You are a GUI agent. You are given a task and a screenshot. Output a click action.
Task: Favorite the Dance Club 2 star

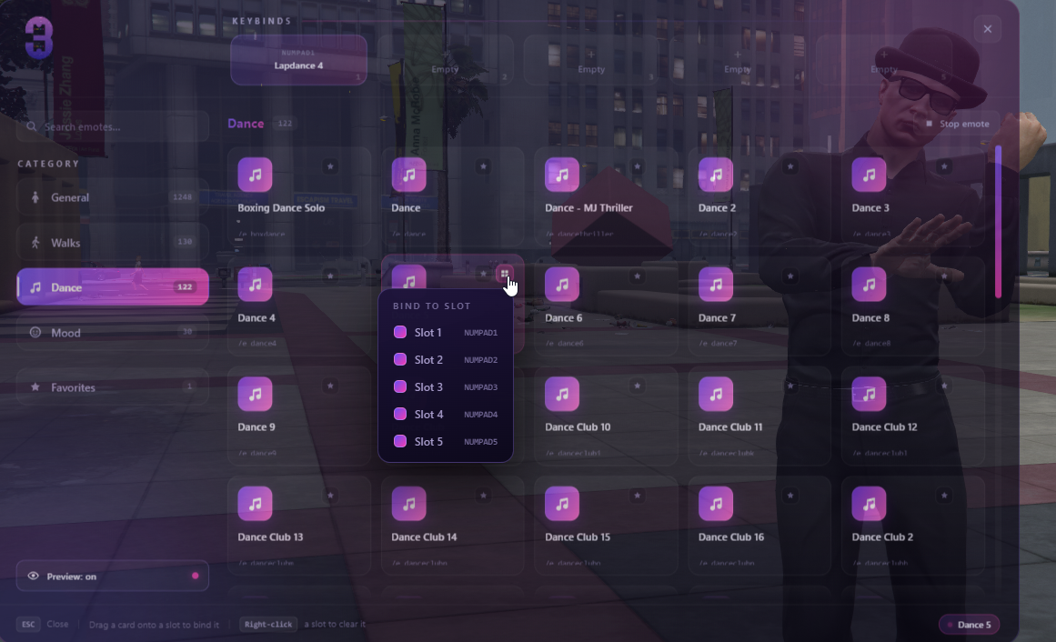pos(944,496)
